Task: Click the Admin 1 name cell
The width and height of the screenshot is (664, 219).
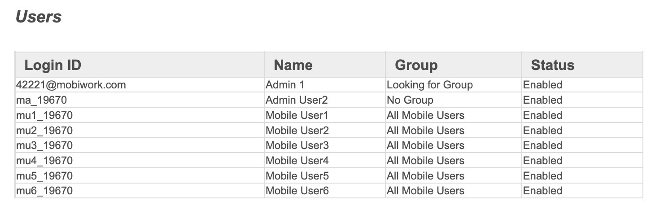Action: (x=285, y=85)
